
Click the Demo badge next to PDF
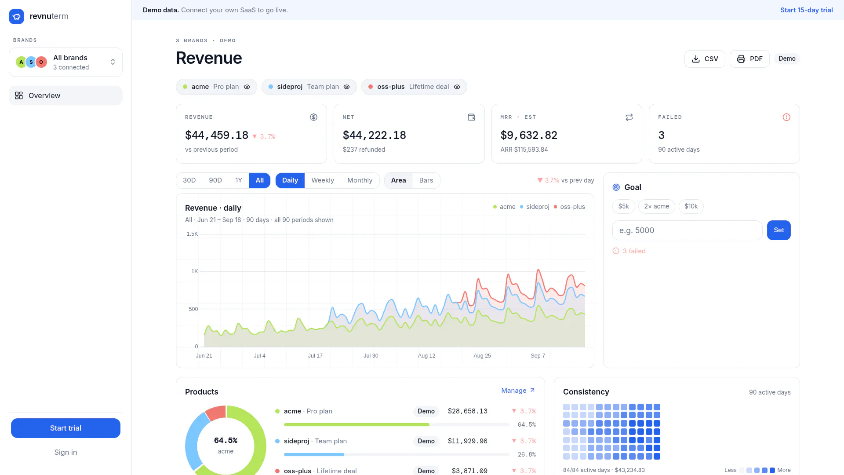787,58
